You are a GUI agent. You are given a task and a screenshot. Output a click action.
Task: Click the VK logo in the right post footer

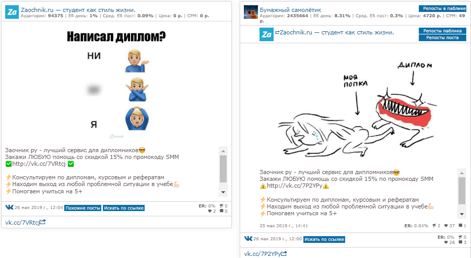click(248, 239)
